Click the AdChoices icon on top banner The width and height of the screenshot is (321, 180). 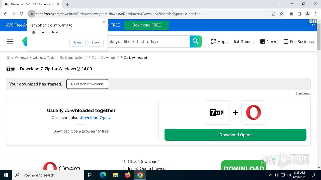tap(310, 21)
